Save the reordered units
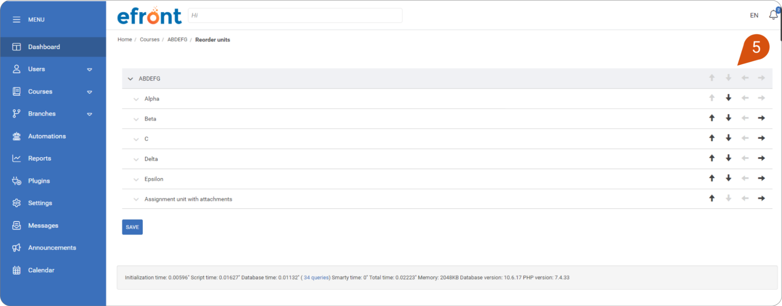This screenshot has width=782, height=306. [x=132, y=227]
